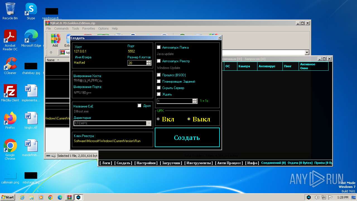The width and height of the screenshot is (357, 201).
Task: Open the [ Настройки ] section
Action: tap(146, 163)
